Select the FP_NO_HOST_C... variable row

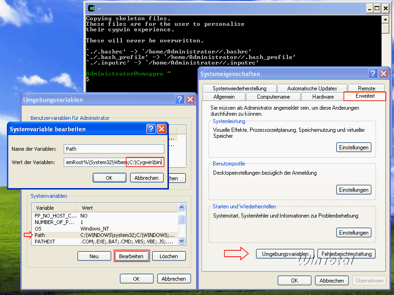click(105, 216)
